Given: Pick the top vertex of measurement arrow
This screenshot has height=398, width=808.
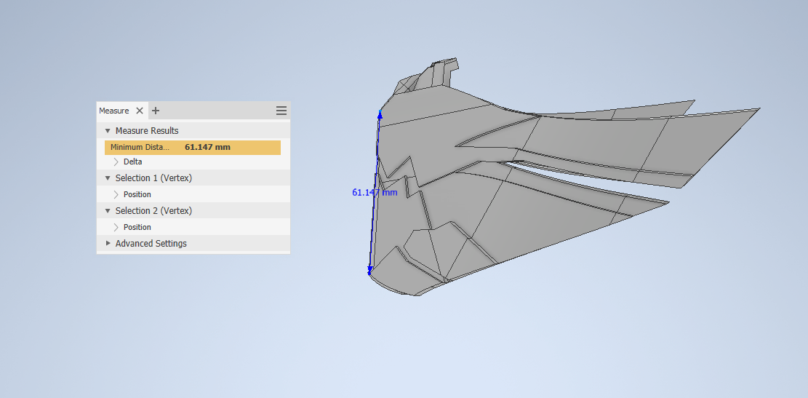Looking at the screenshot, I should pos(380,111).
